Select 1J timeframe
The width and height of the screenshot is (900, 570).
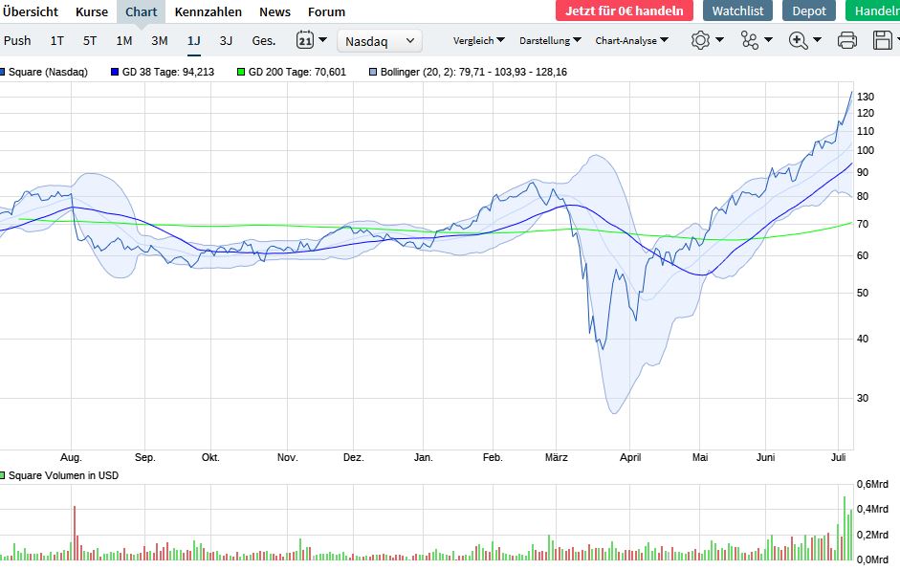194,41
